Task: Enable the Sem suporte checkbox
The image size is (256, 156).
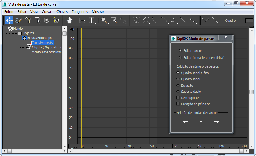Action: [178, 98]
